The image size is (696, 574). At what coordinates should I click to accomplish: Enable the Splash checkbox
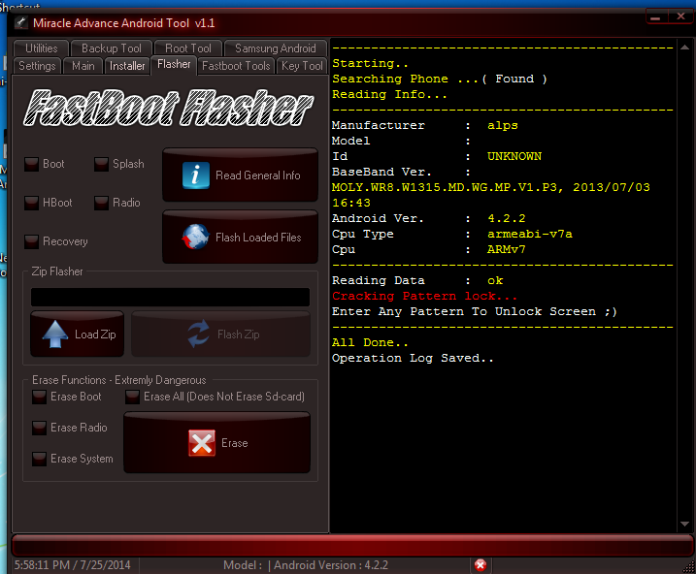tap(101, 164)
